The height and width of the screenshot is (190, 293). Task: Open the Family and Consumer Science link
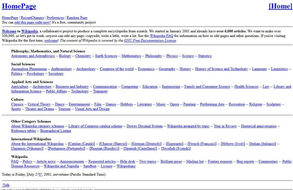coord(207,87)
